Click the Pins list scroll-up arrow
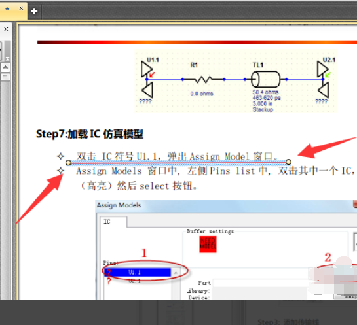The height and width of the screenshot is (325, 357). coord(176,273)
